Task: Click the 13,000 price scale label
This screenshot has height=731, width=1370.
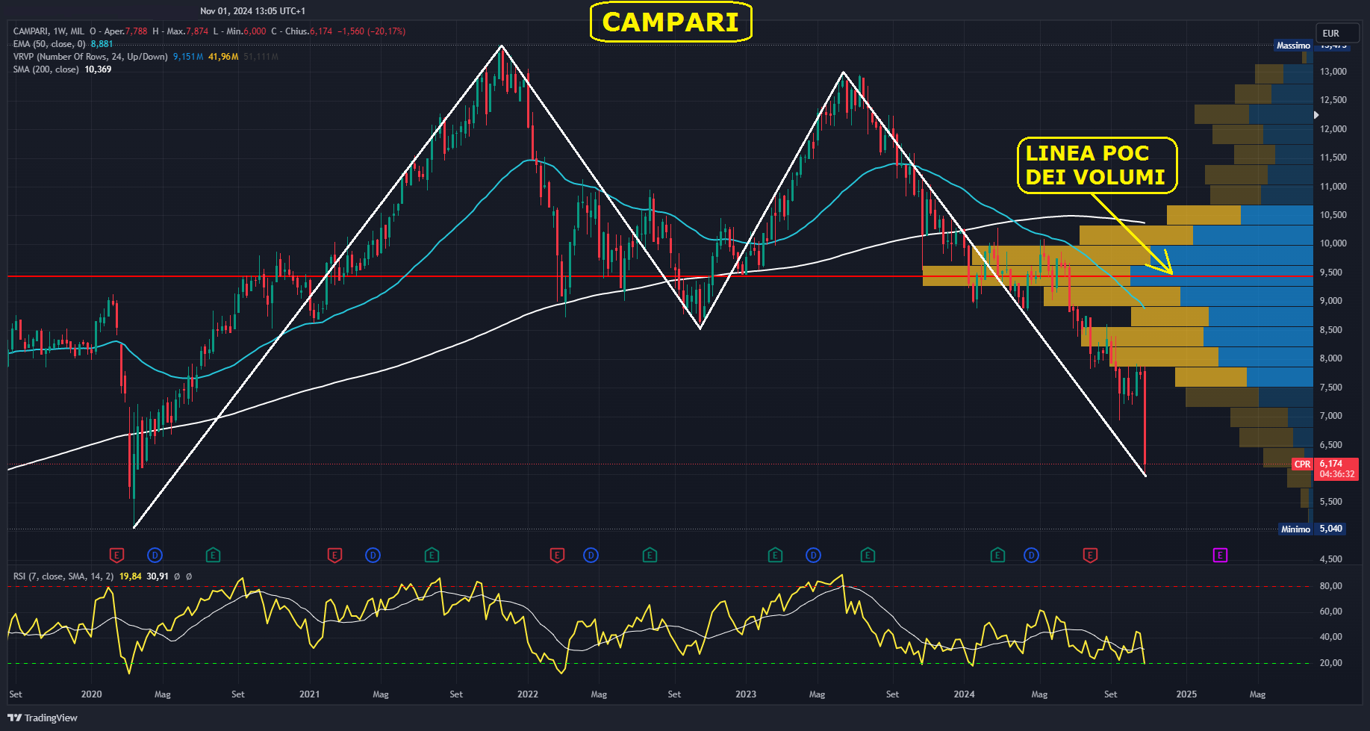Action: (1333, 72)
